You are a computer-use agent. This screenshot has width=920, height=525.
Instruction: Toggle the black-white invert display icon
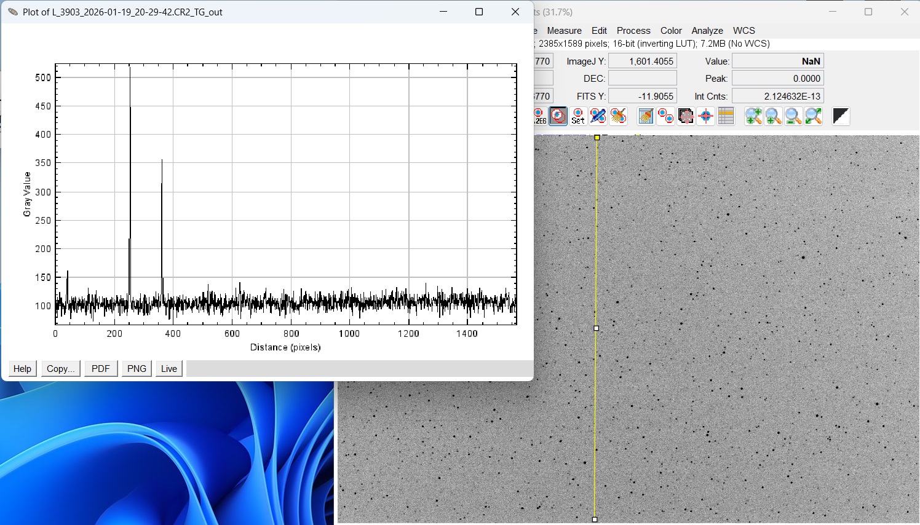[x=841, y=116]
